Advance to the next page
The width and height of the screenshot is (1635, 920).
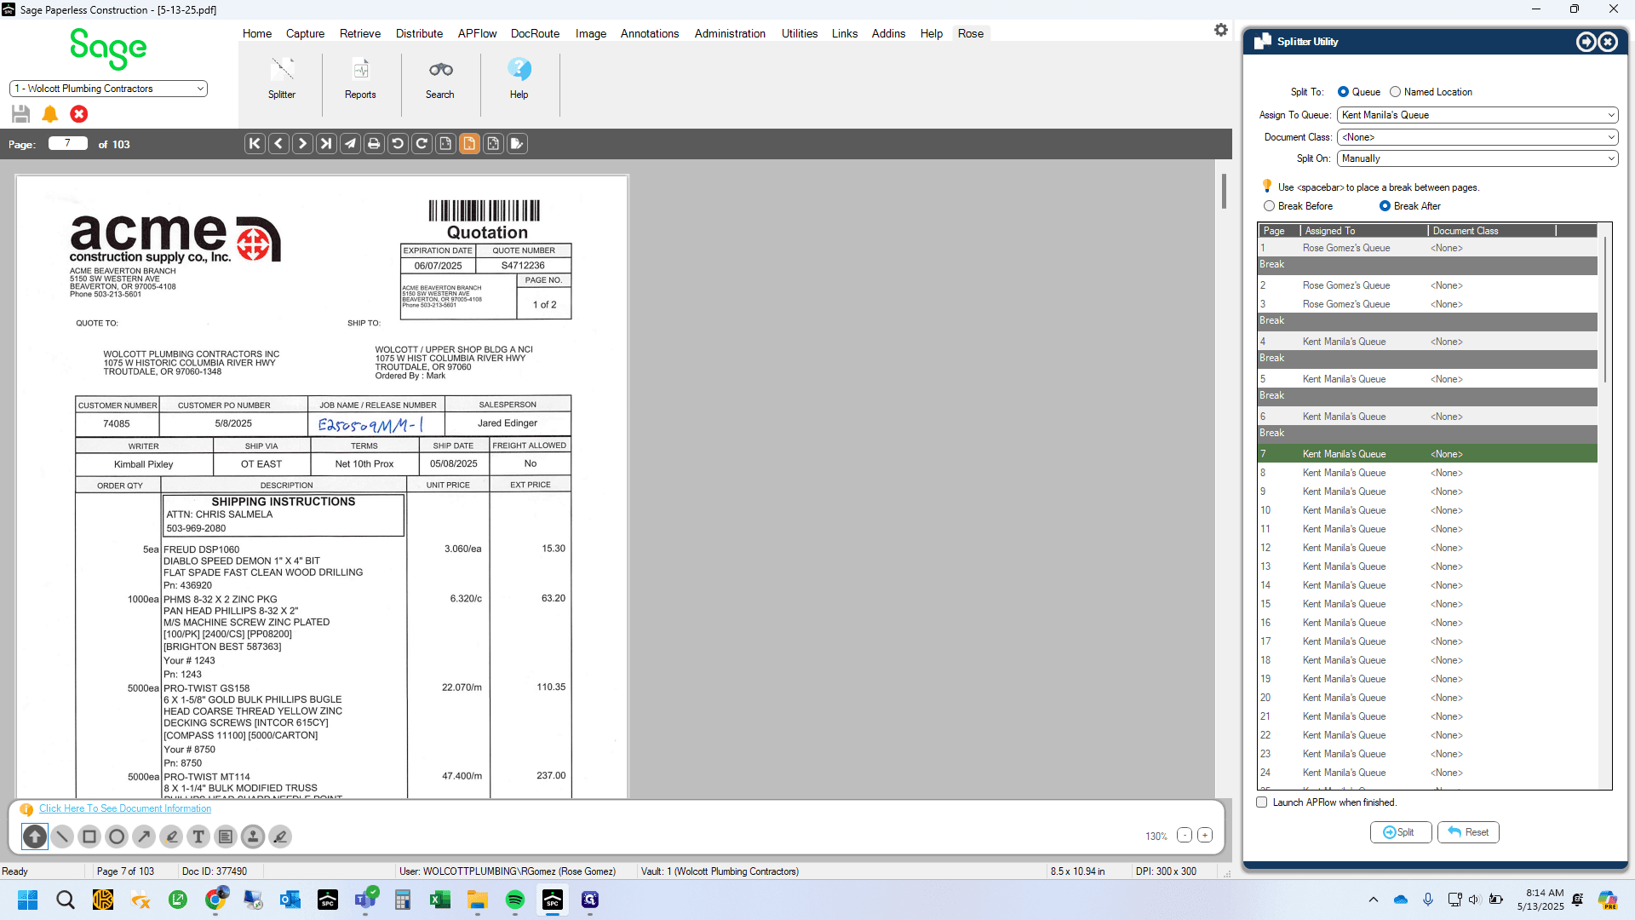[302, 144]
